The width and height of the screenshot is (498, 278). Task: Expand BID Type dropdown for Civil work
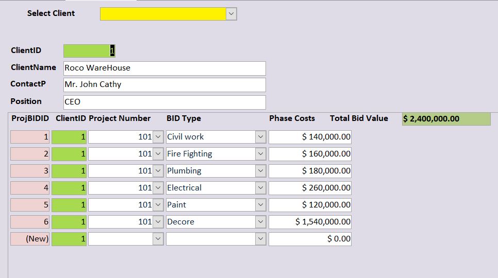pyautogui.click(x=261, y=137)
